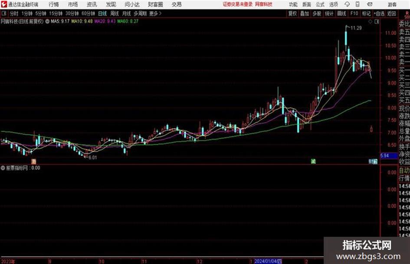
Task: Open the 资讯 menu
Action: coord(92,4)
